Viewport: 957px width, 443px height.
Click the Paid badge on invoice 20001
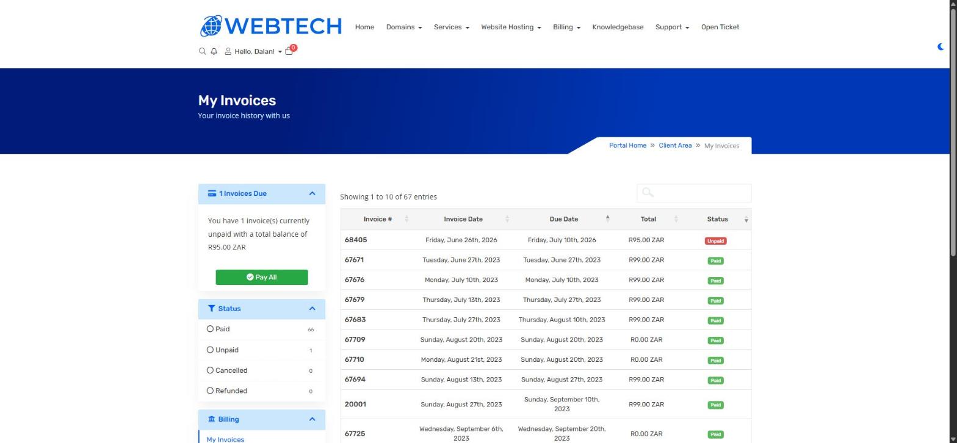pos(715,405)
